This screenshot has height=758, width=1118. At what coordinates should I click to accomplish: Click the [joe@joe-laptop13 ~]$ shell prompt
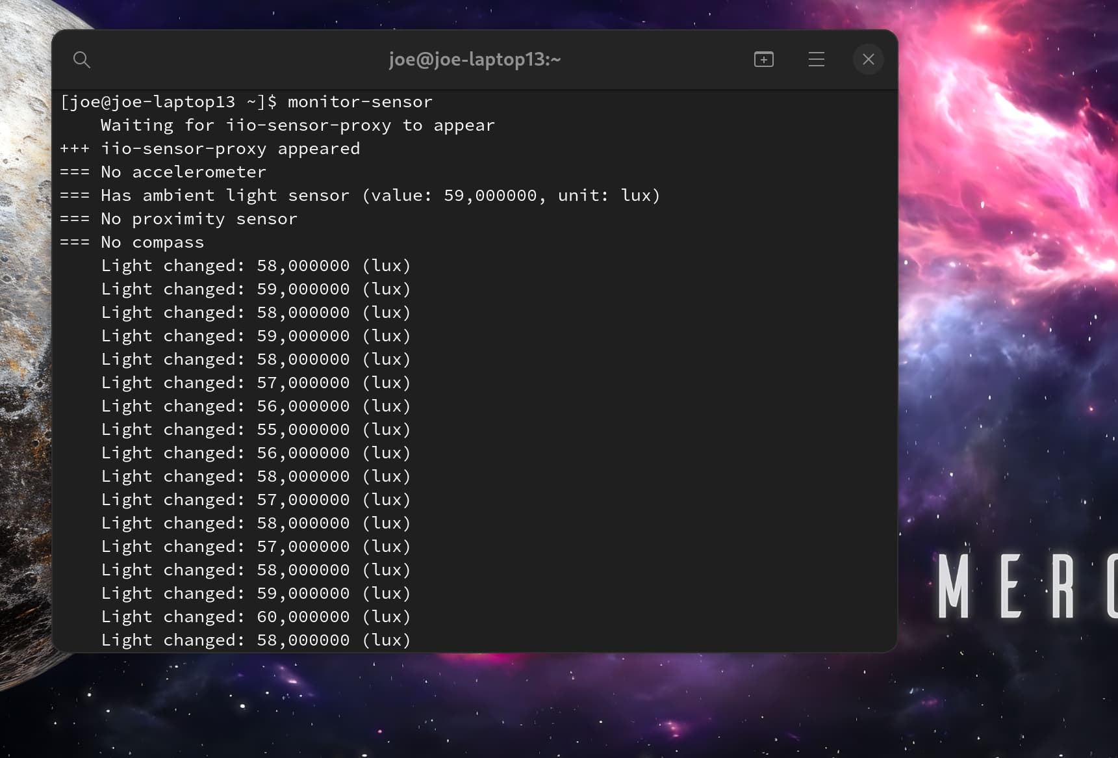168,102
